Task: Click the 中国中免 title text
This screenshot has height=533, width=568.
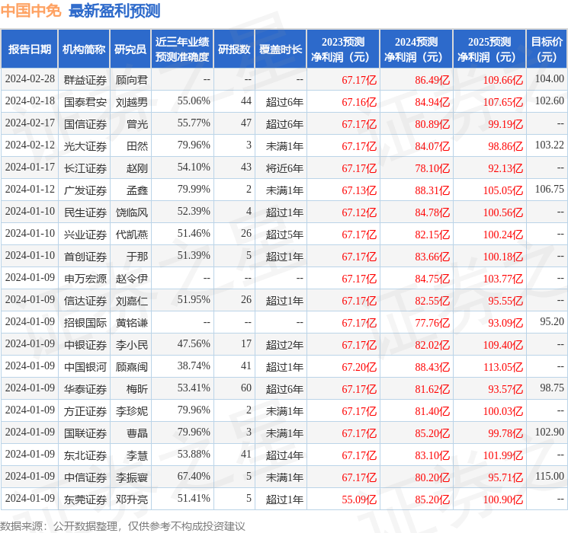Action: [x=30, y=11]
